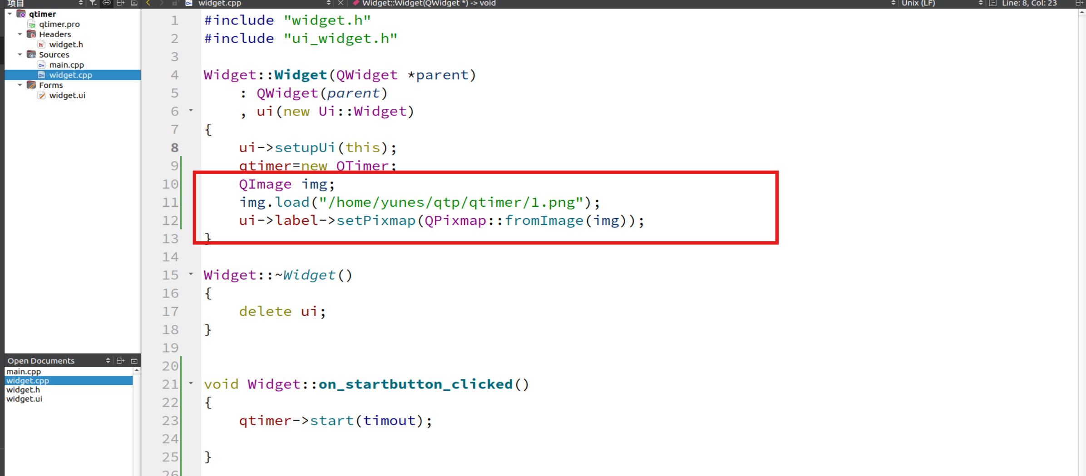Viewport: 1086px width, 476px height.
Task: Click the Headers folder icon
Action: (31, 34)
